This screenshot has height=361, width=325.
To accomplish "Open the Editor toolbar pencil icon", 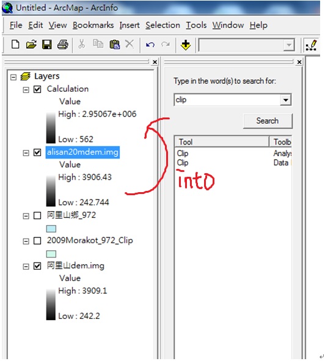I will pyautogui.click(x=312, y=45).
